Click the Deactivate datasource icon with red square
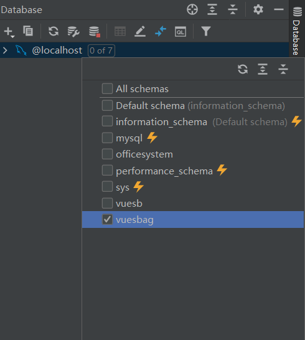305x340 pixels. [x=95, y=32]
